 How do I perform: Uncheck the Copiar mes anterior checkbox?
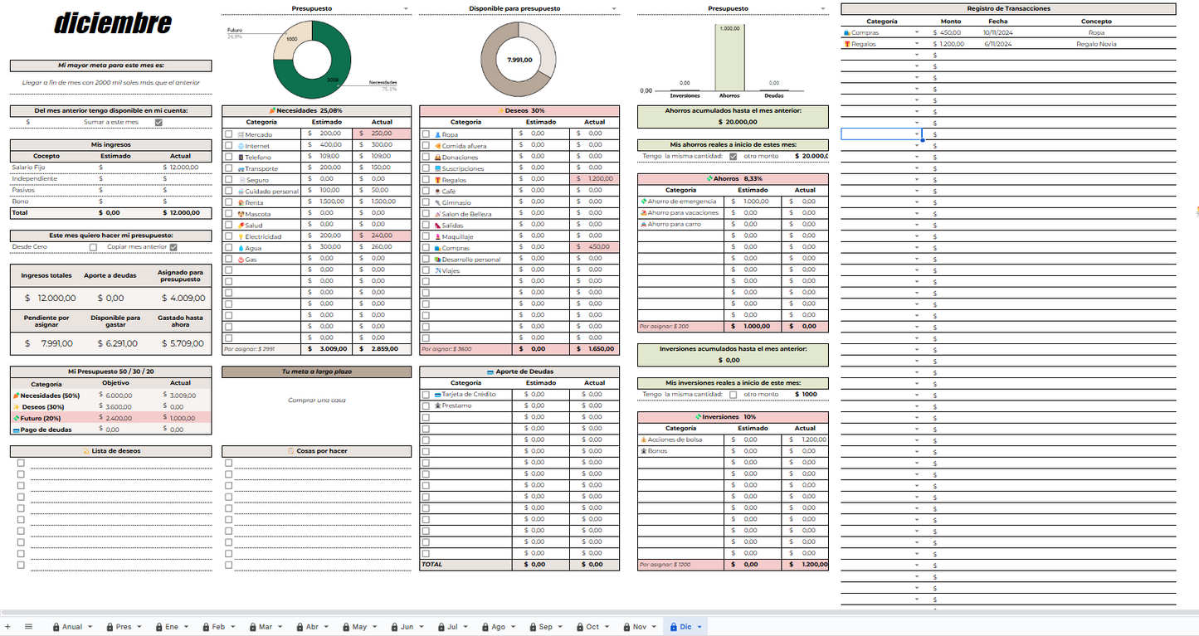pos(173,247)
